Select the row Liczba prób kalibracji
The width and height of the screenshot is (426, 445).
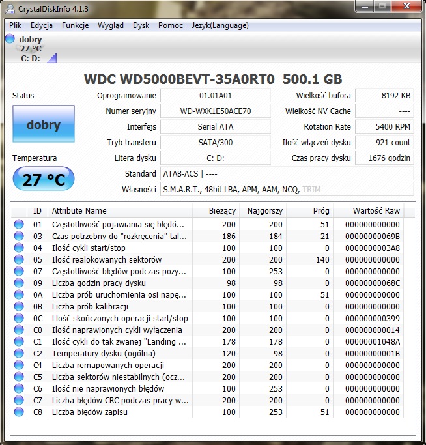pyautogui.click(x=208, y=306)
